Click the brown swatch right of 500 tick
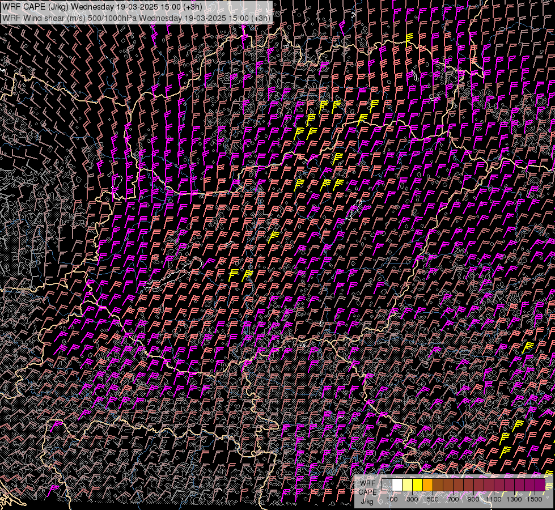This screenshot has height=510, width=555. pos(438,485)
